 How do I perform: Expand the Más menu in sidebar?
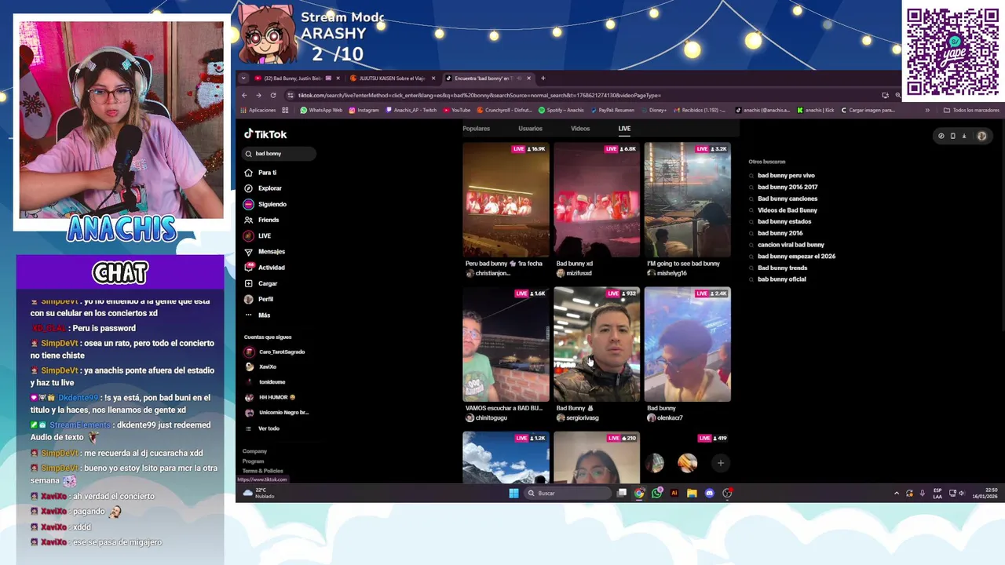(x=258, y=315)
